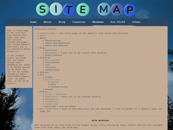Click the 'Blog' category text in list

point(42,48)
